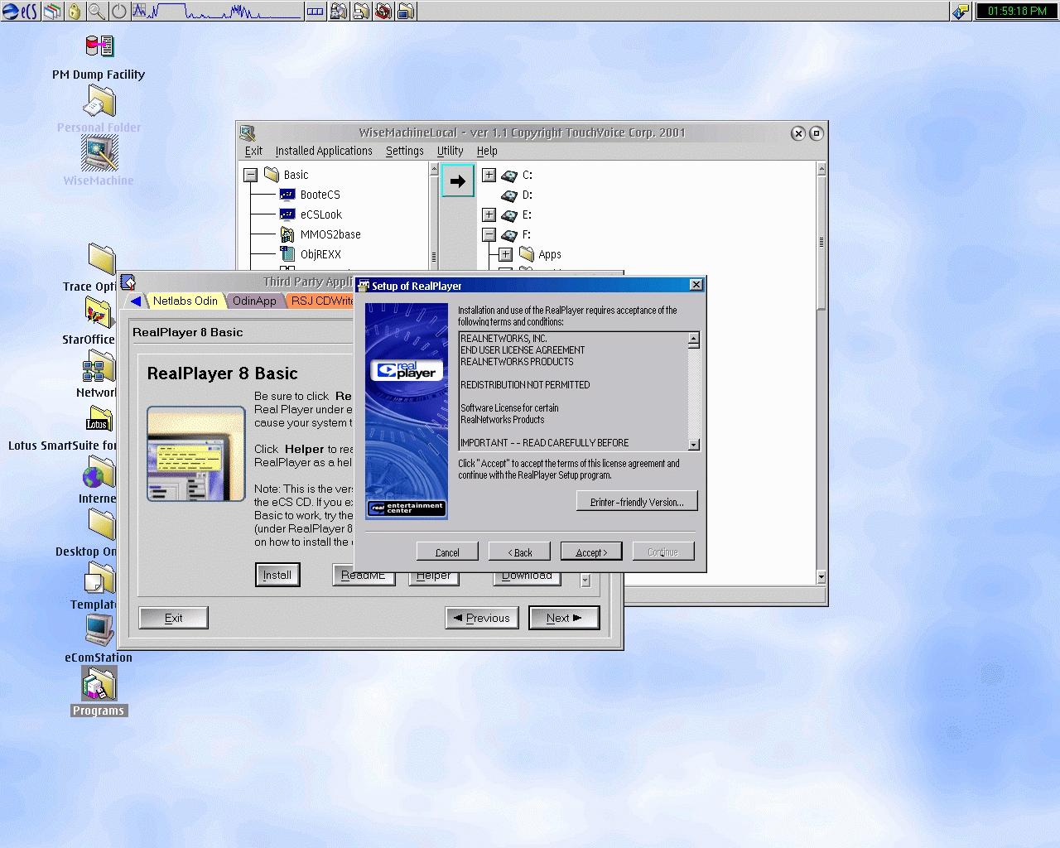
Task: Click the eCS logo in the taskbar
Action: coord(17,12)
